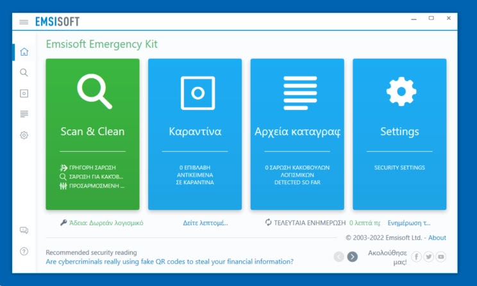Click the Emsisoft Emergency Kit heading

(101, 44)
